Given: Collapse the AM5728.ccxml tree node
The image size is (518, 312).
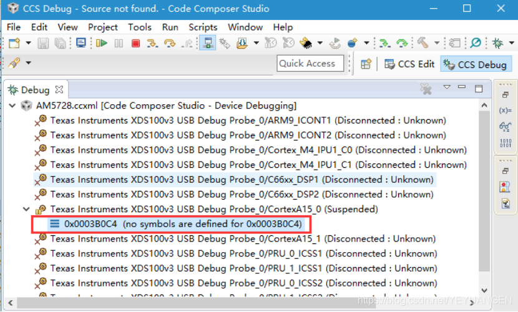Looking at the screenshot, I should tap(13, 105).
